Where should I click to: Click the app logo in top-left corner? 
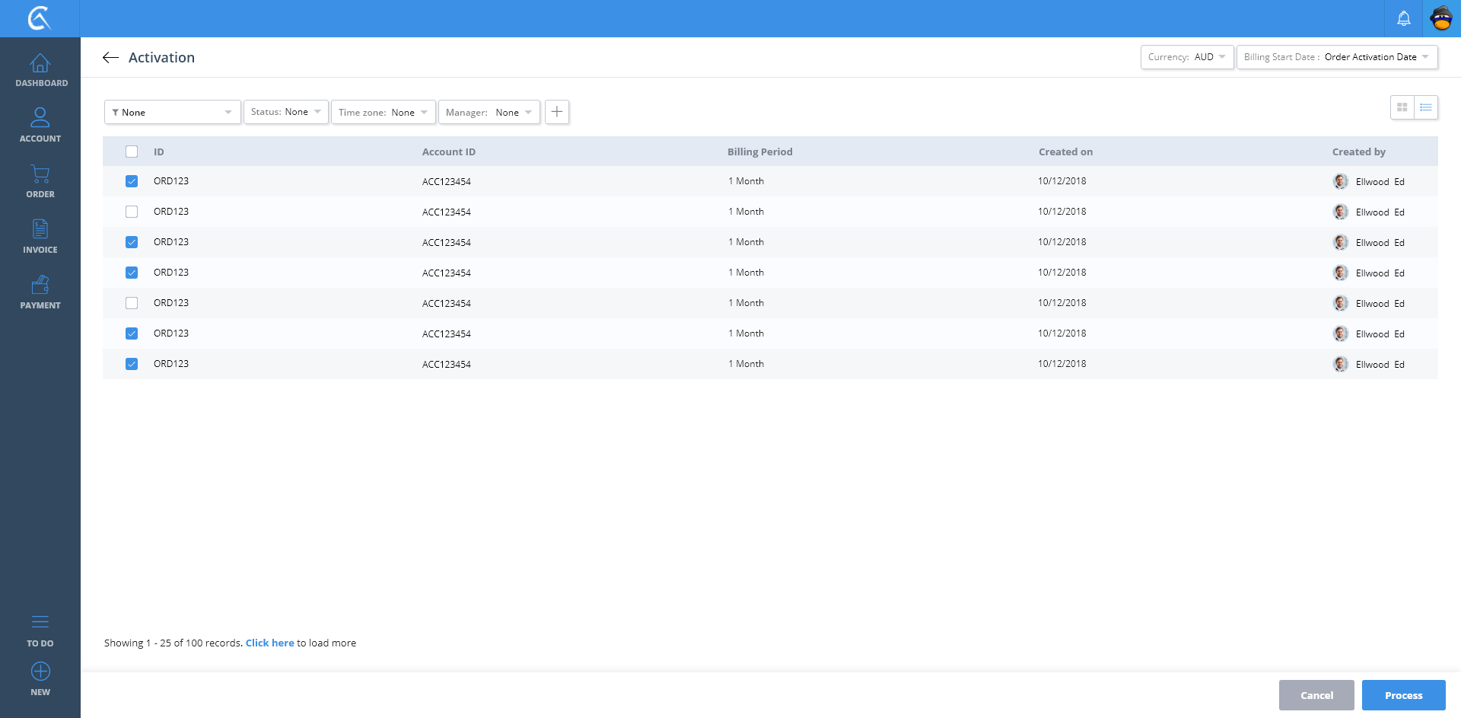tap(40, 18)
